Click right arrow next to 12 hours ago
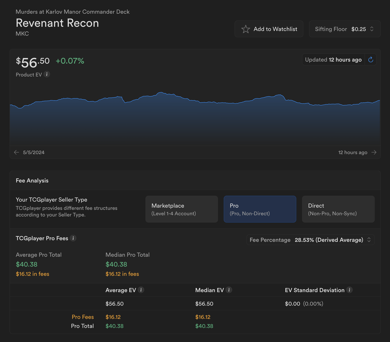 click(374, 152)
